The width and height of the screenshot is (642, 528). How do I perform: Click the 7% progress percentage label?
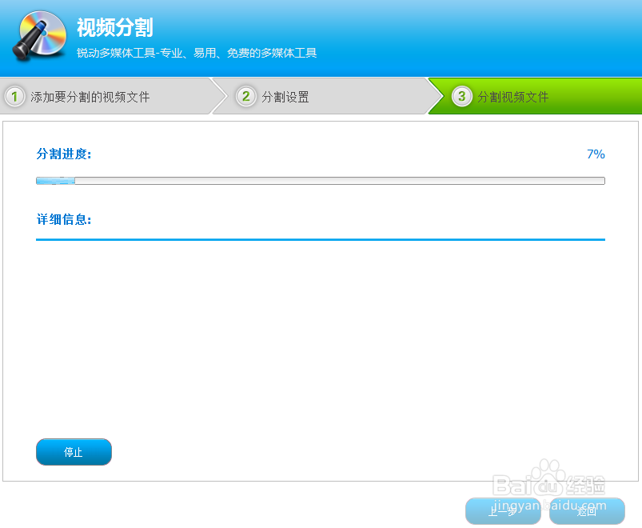pos(596,154)
